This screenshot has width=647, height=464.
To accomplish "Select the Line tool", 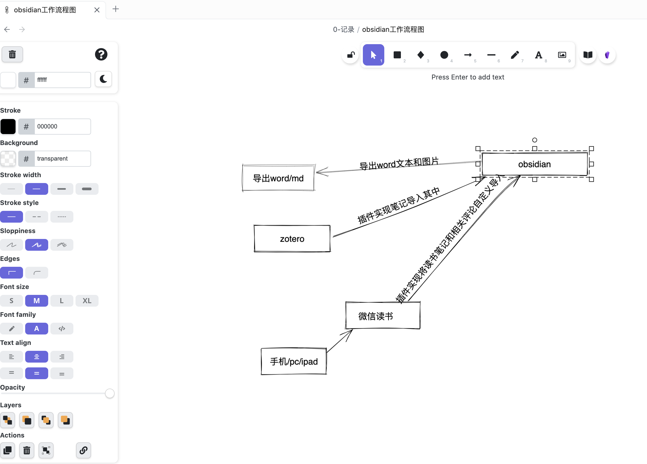I will [x=491, y=55].
